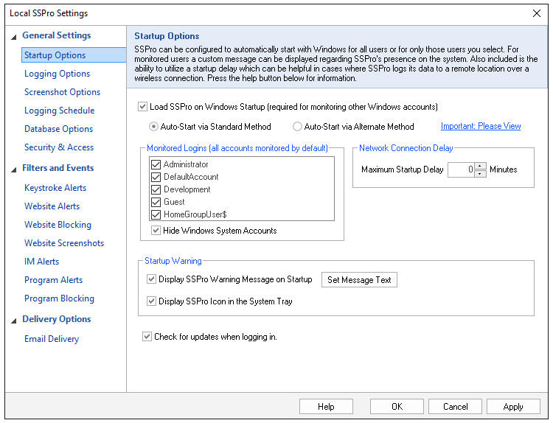553x423 pixels.
Task: Toggle Load SSPro on Windows Startup
Action: (142, 106)
